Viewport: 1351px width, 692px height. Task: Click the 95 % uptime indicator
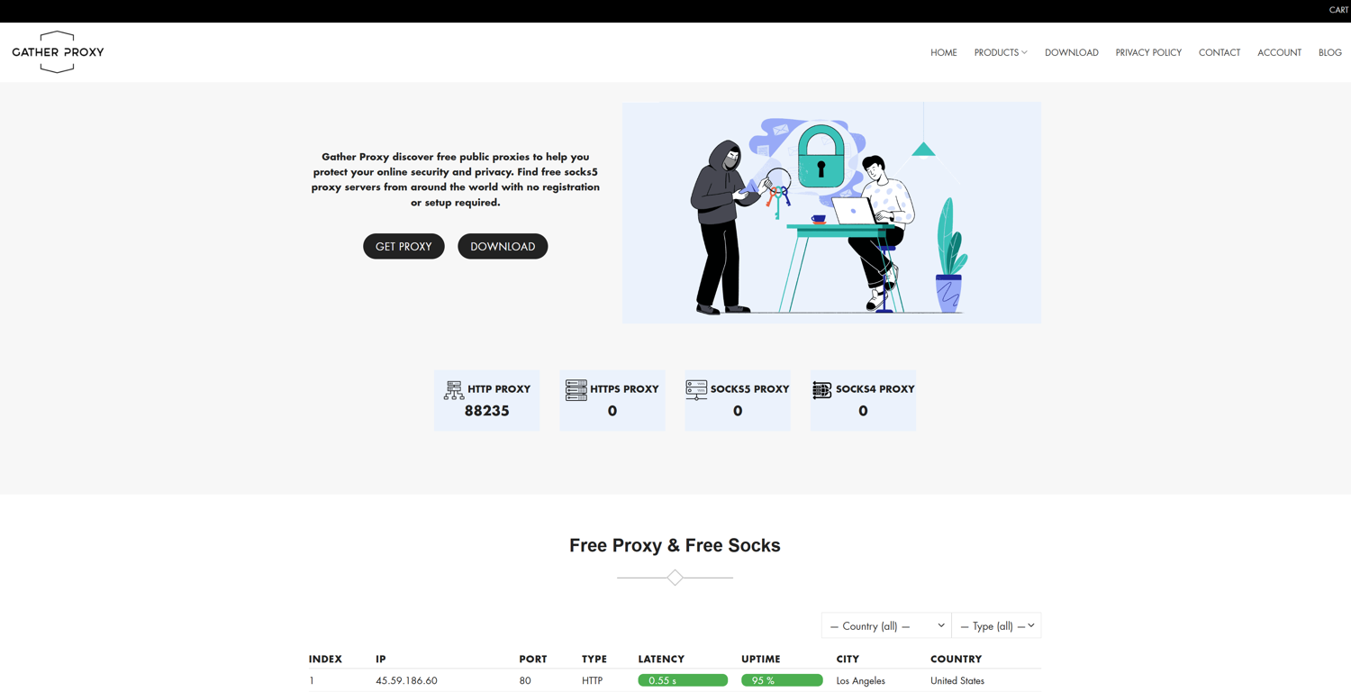pos(781,679)
